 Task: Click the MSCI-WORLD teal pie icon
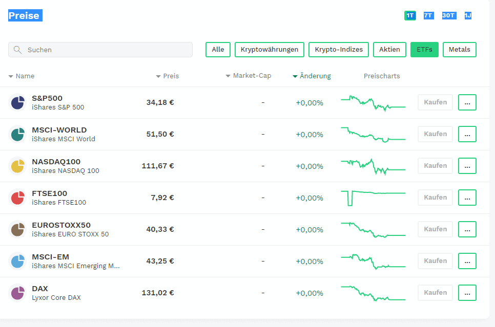pyautogui.click(x=17, y=134)
